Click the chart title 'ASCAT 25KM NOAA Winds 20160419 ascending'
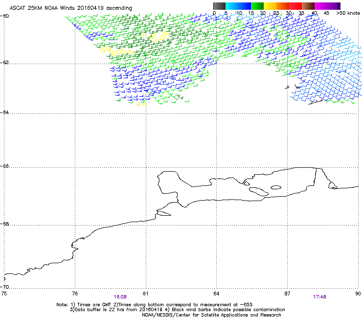 coord(70,8)
